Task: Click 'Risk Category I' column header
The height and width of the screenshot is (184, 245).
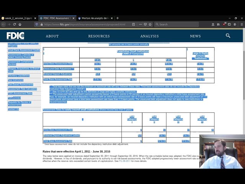Action: click(x=132, y=119)
